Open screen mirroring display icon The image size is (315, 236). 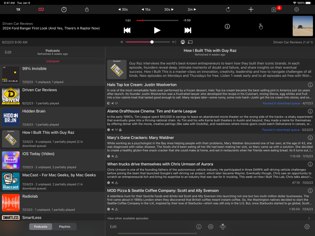190,42
